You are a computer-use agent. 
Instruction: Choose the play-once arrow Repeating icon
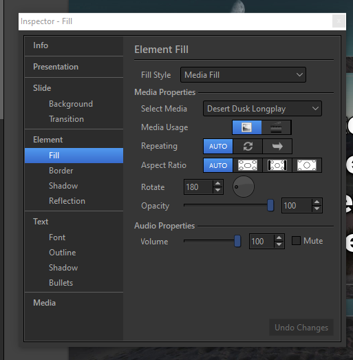pos(277,146)
